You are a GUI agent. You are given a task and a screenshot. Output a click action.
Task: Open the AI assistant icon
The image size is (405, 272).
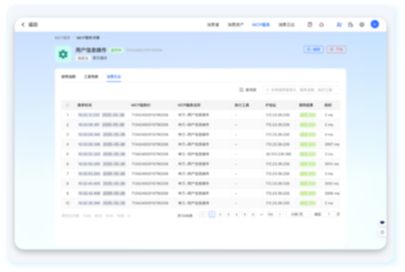[x=339, y=24]
